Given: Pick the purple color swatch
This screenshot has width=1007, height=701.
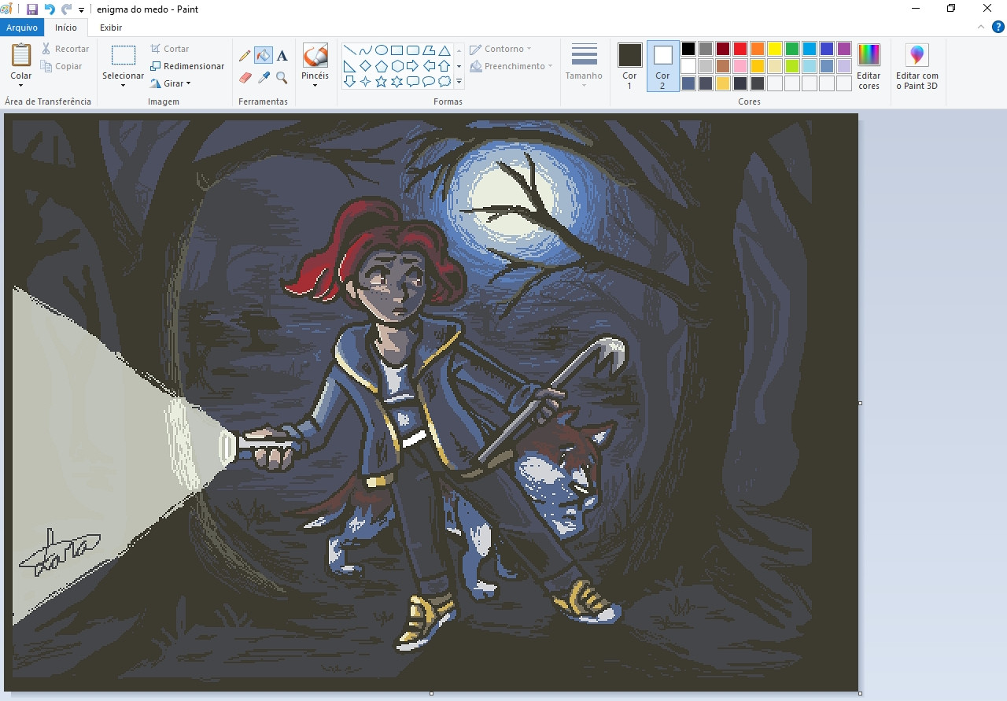Looking at the screenshot, I should click(844, 49).
